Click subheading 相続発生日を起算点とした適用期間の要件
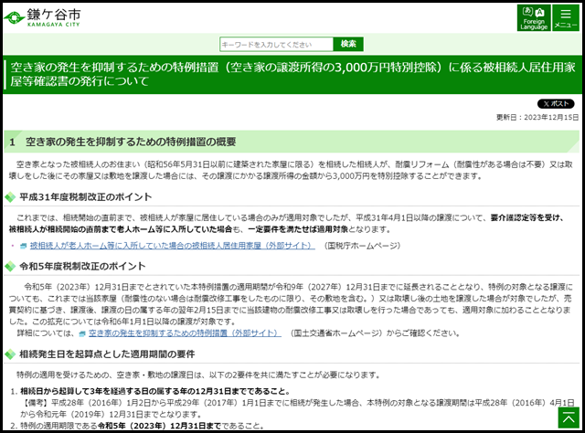Viewport: 585px width, 433px height. [107, 354]
